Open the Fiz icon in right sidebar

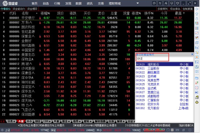pos(197,62)
